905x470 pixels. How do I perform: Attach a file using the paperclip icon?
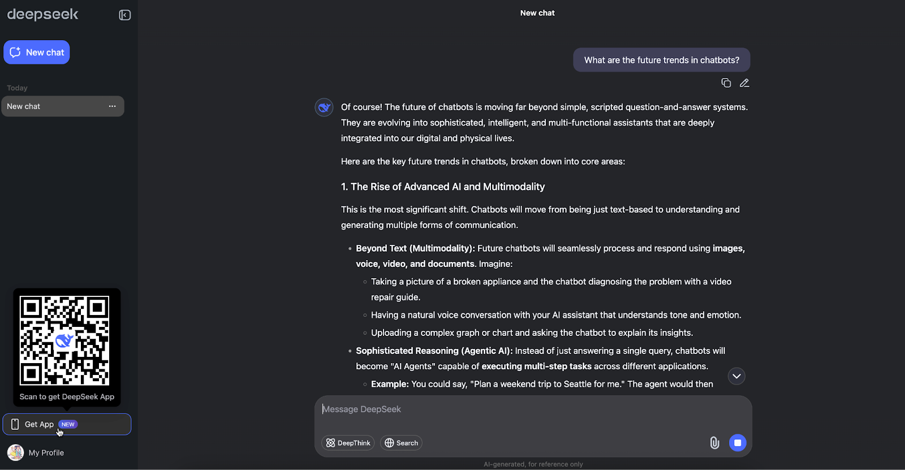coord(714,443)
